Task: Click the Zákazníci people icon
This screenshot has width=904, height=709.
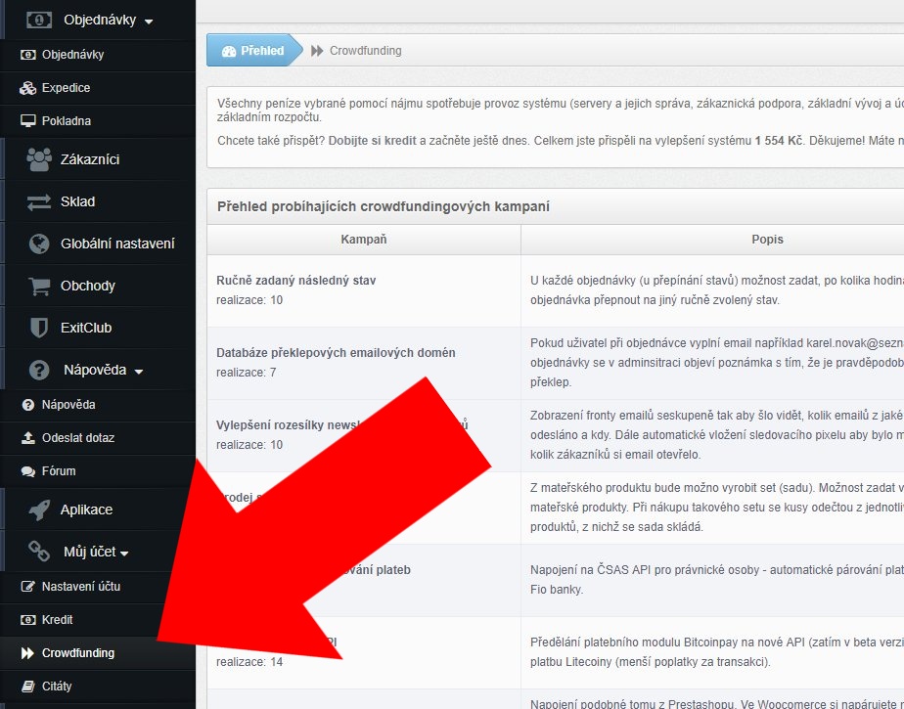Action: click(39, 158)
